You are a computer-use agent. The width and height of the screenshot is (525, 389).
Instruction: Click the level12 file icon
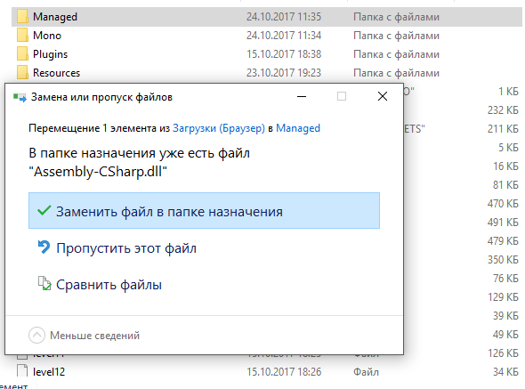(x=22, y=371)
